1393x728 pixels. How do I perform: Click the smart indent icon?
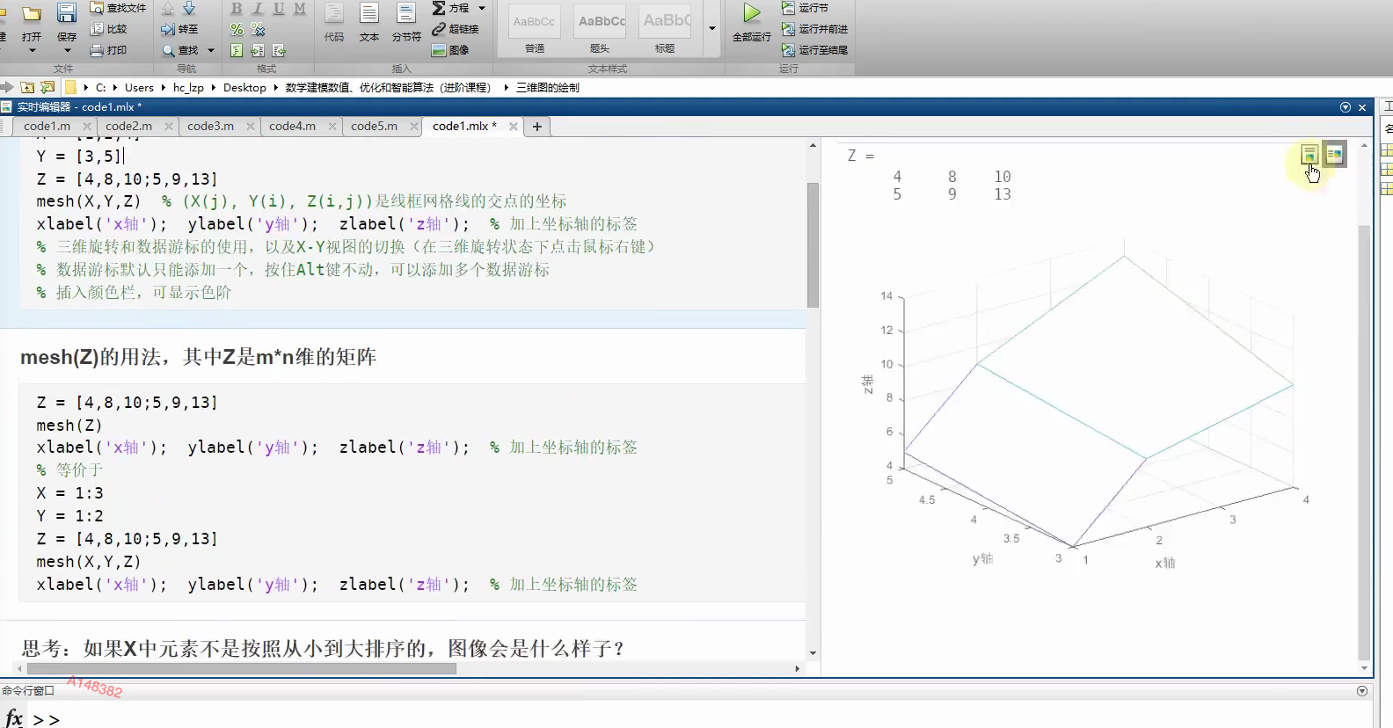point(237,50)
